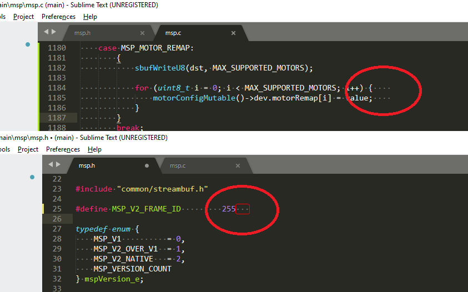Click line number 25 in bottom gutter
The image size is (468, 292).
pyautogui.click(x=57, y=209)
